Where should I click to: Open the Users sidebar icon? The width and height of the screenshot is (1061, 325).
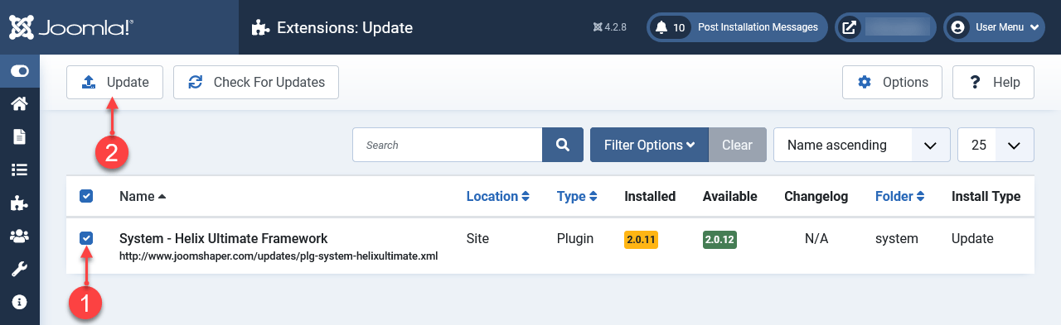pyautogui.click(x=19, y=236)
